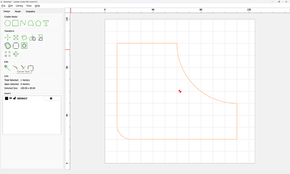Activate the Node Edit tool
The width and height of the screenshot is (290, 174).
coord(8,68)
